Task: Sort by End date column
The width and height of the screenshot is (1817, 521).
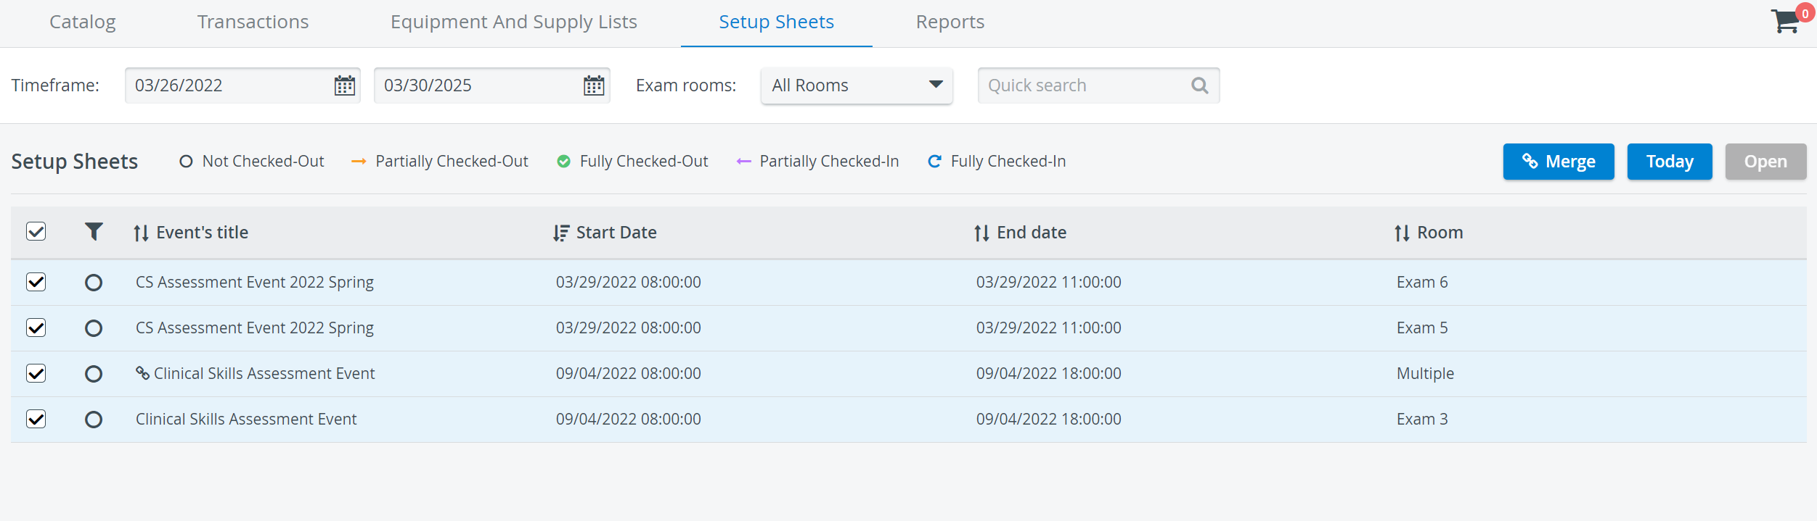Action: pyautogui.click(x=1020, y=233)
